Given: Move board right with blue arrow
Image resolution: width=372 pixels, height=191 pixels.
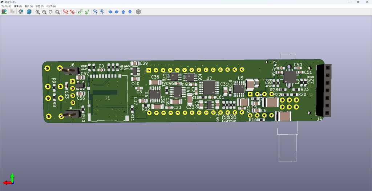Looking at the screenshot, I should coord(117,12).
